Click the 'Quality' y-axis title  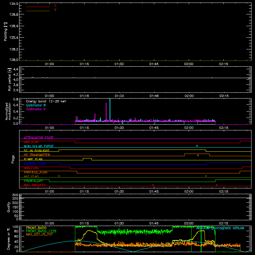point(9,207)
